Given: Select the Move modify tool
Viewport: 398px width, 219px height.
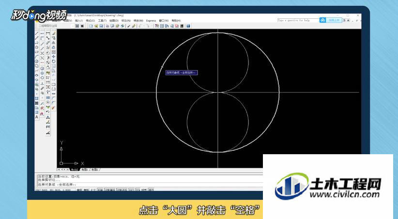Looking at the screenshot, I should point(54,57).
